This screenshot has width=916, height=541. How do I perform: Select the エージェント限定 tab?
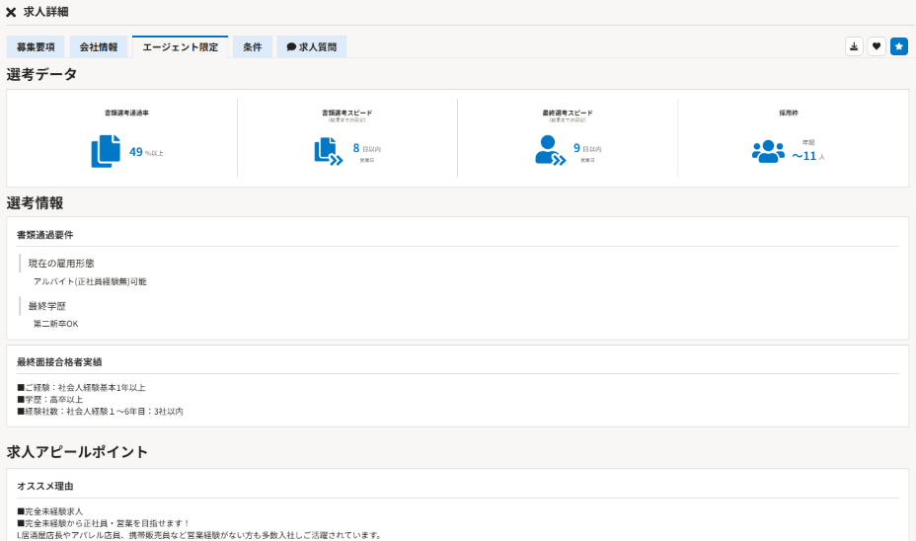click(x=181, y=47)
